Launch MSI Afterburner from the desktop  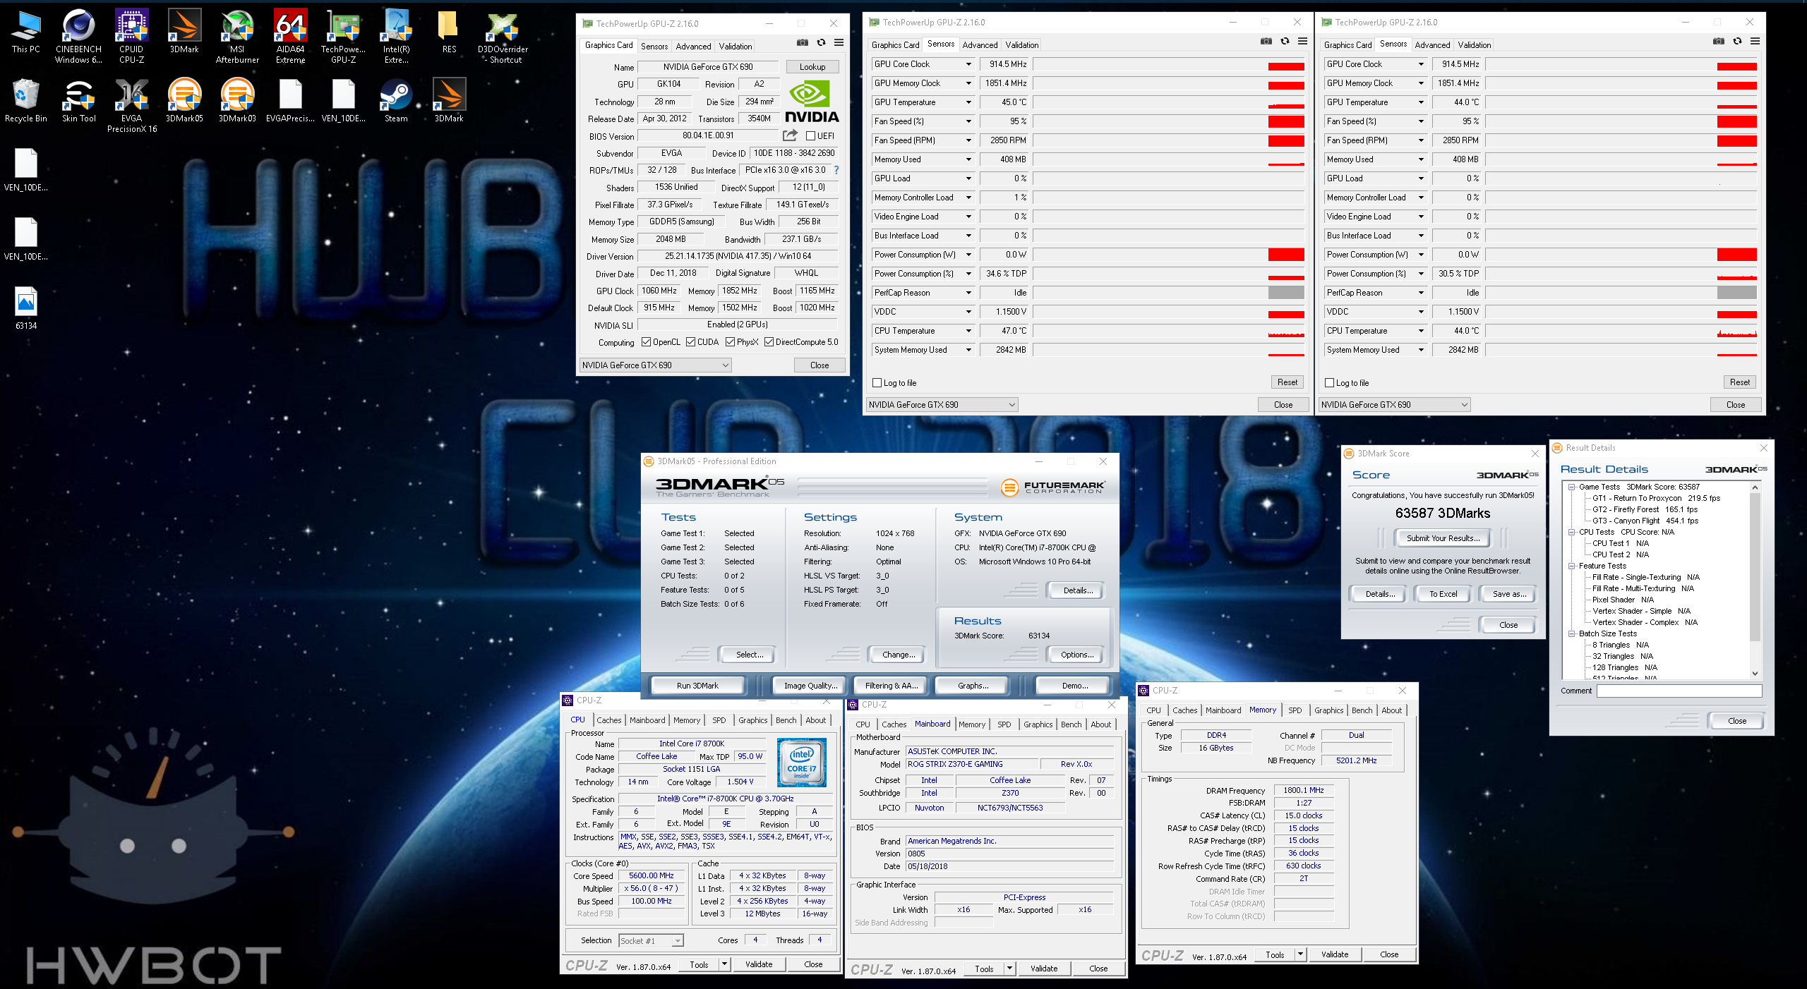click(237, 37)
